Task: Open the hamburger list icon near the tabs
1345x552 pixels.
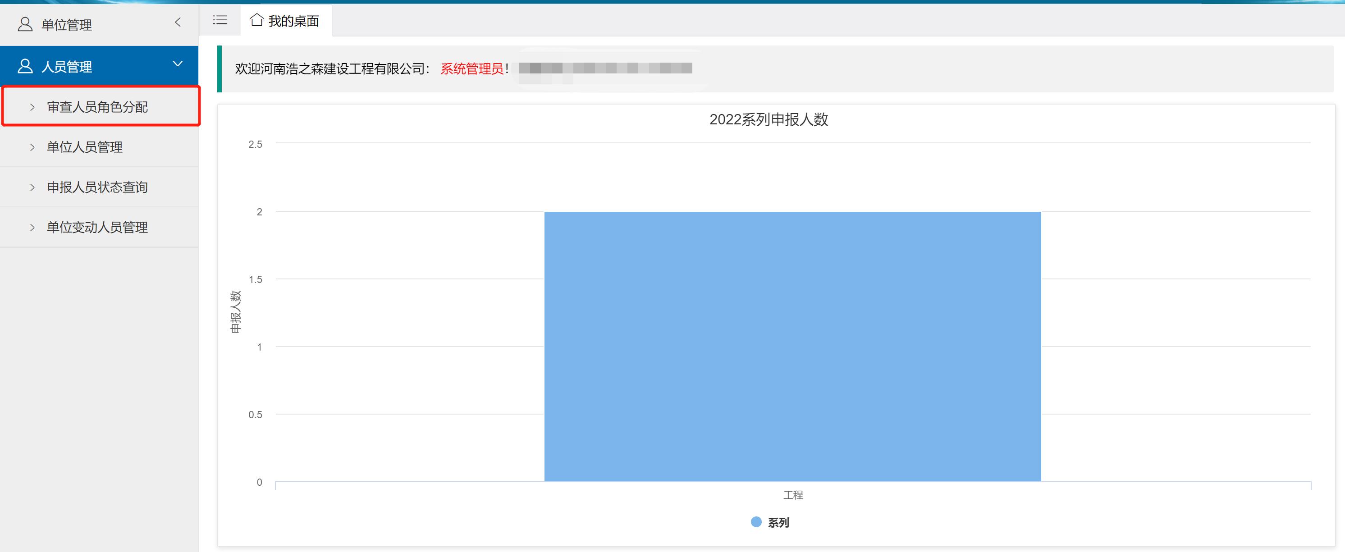Action: (x=220, y=20)
